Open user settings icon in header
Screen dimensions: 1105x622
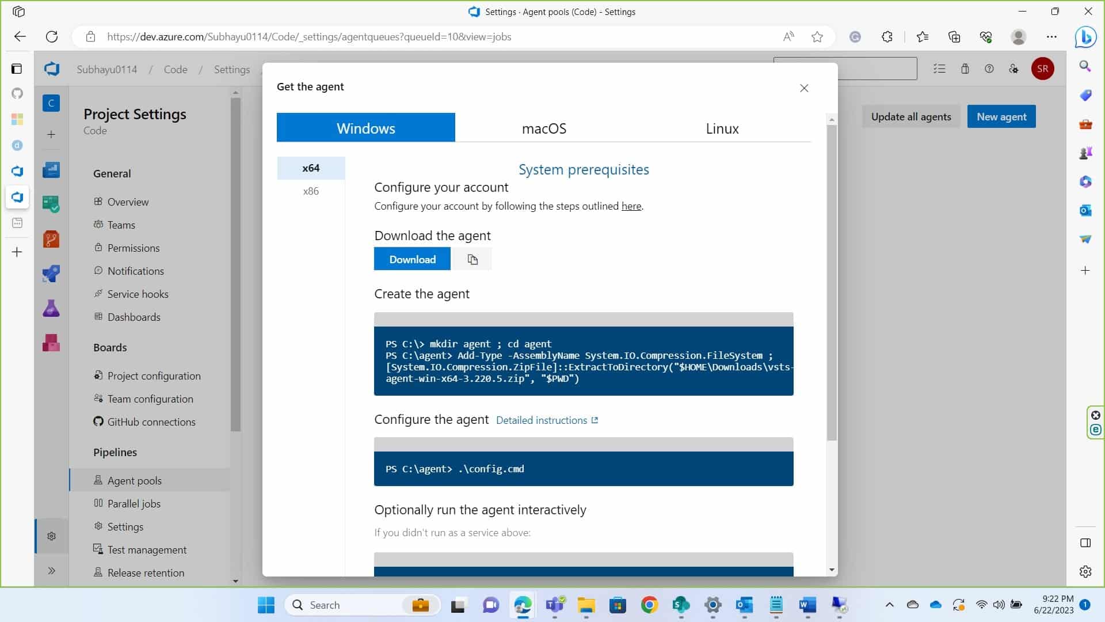1013,69
